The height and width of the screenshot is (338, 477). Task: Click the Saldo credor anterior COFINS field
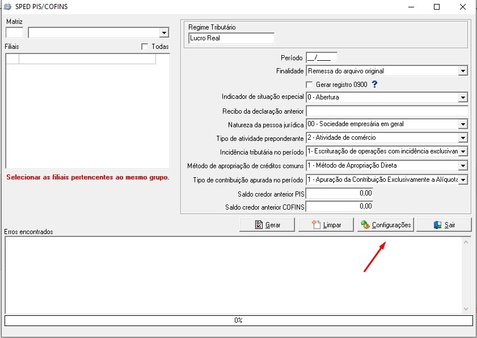tap(339, 206)
